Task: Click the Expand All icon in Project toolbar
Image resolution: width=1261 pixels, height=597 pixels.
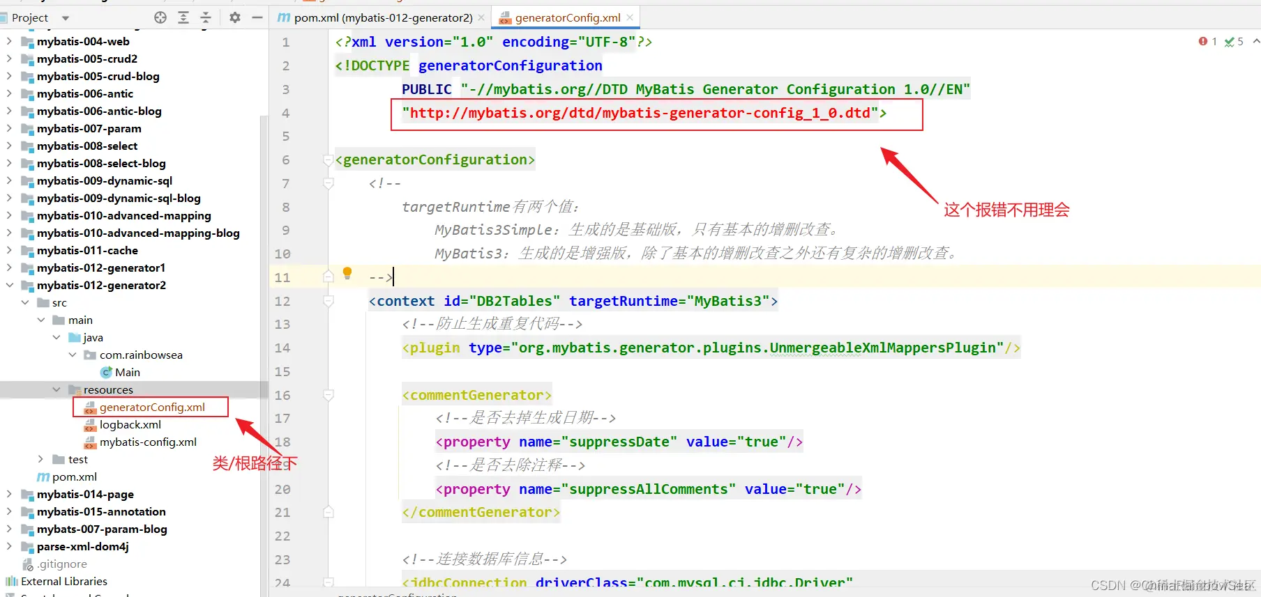Action: (183, 17)
